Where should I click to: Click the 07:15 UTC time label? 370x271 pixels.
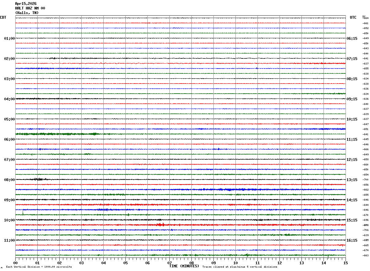pos(352,59)
